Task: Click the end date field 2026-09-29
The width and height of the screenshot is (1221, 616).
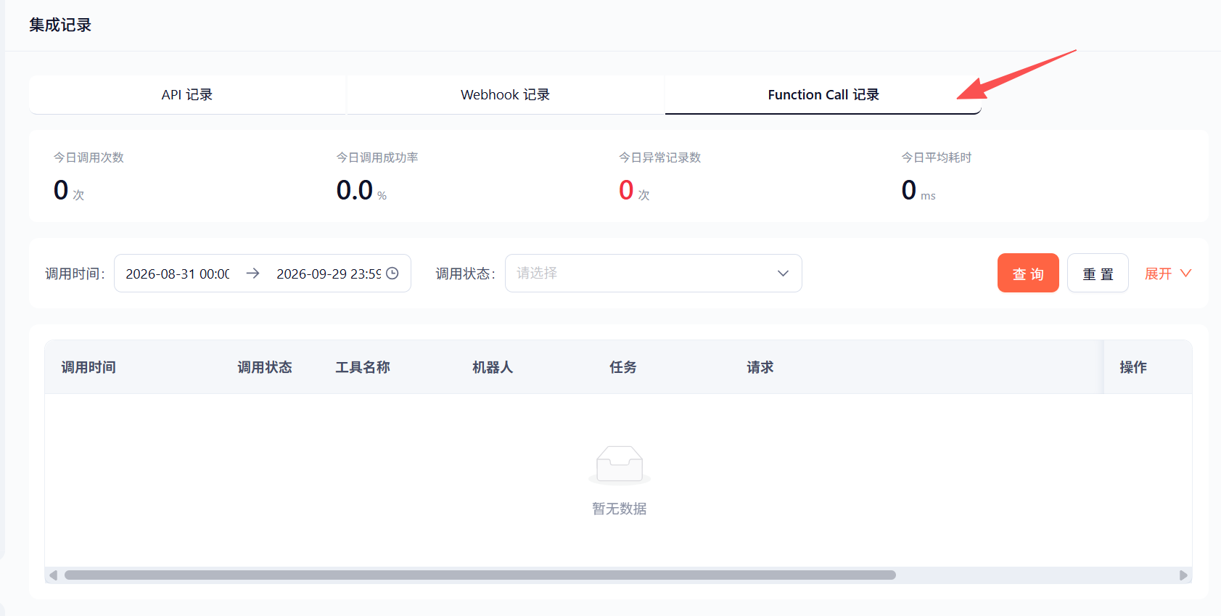Action: (329, 274)
